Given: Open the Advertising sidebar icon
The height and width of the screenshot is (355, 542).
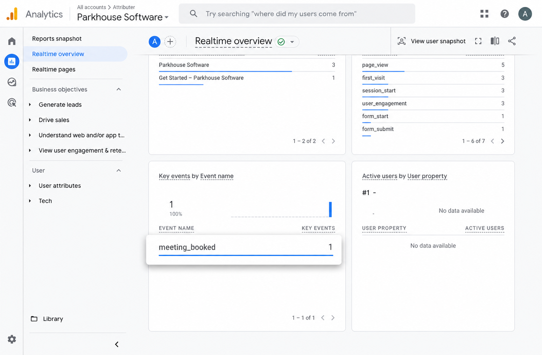Looking at the screenshot, I should (12, 102).
